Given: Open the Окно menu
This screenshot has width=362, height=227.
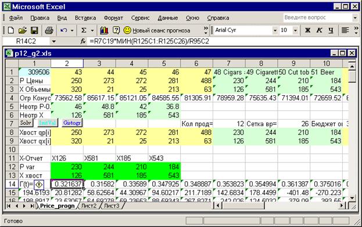Looking at the screenshot, I should click(192, 18).
